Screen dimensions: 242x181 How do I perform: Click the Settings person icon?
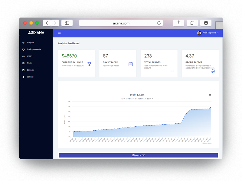pos(24,77)
